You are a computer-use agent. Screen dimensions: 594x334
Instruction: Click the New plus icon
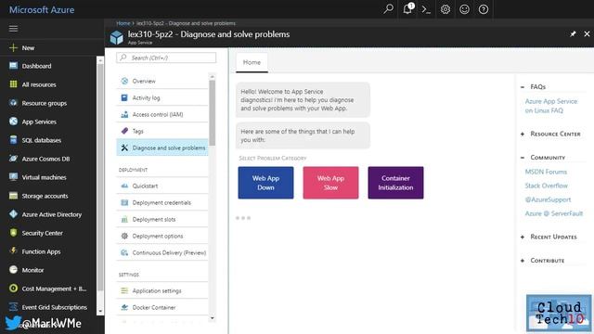click(x=13, y=47)
